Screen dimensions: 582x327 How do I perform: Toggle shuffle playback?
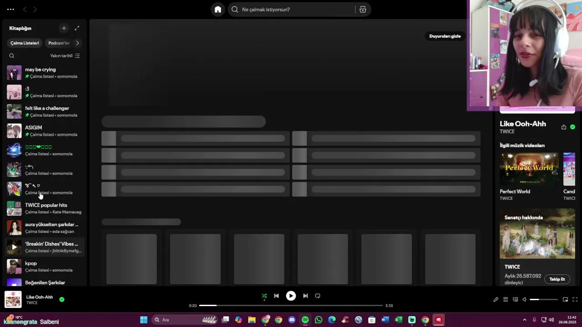tap(264, 296)
